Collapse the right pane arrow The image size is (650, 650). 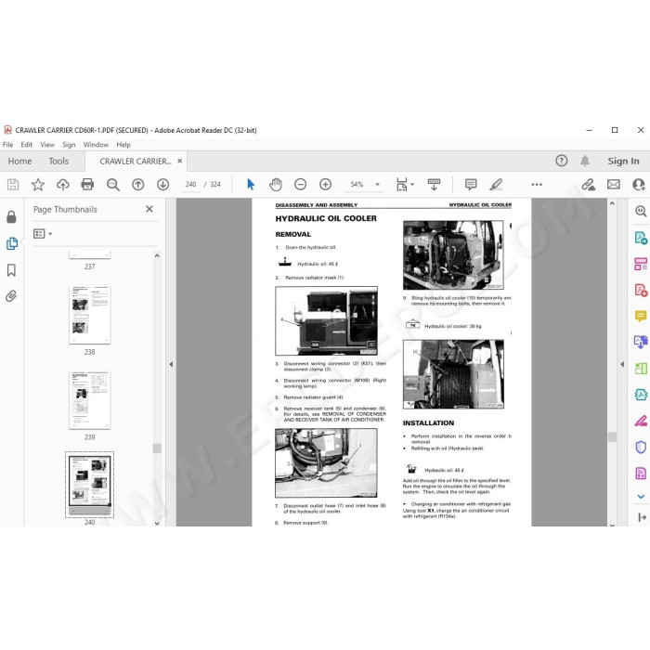622,364
